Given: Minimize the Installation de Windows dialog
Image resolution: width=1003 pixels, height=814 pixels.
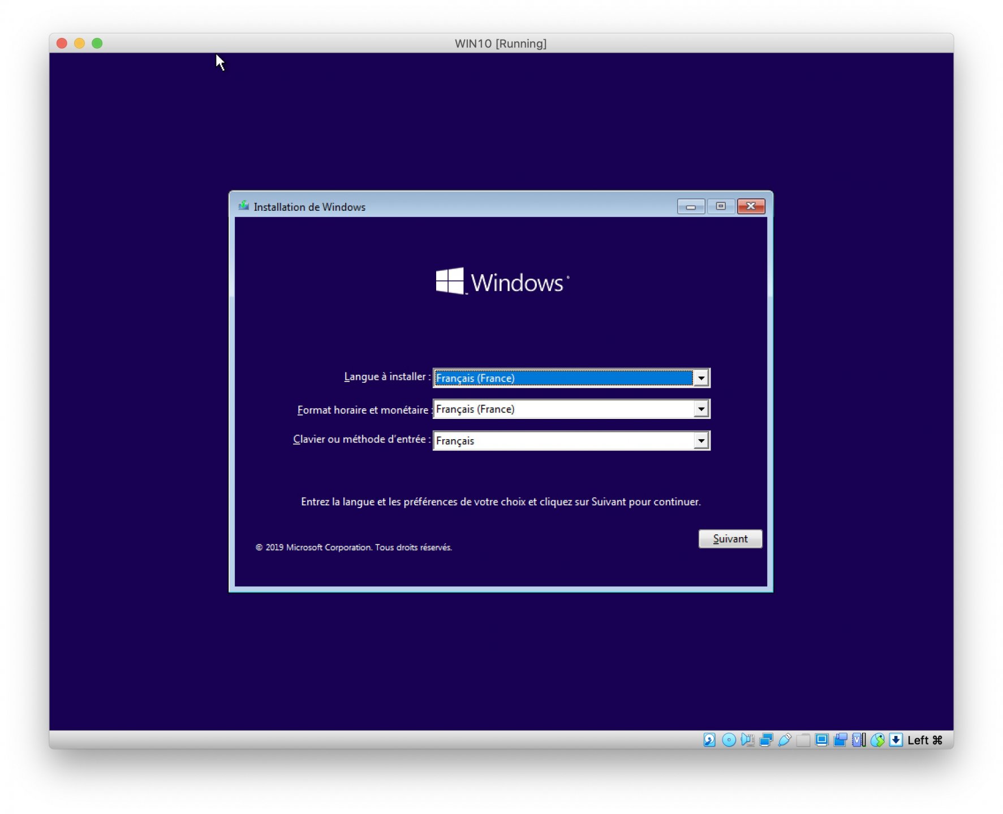Looking at the screenshot, I should [x=691, y=206].
